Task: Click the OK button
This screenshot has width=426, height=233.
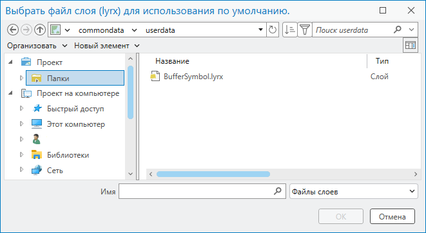Action: pyautogui.click(x=341, y=216)
